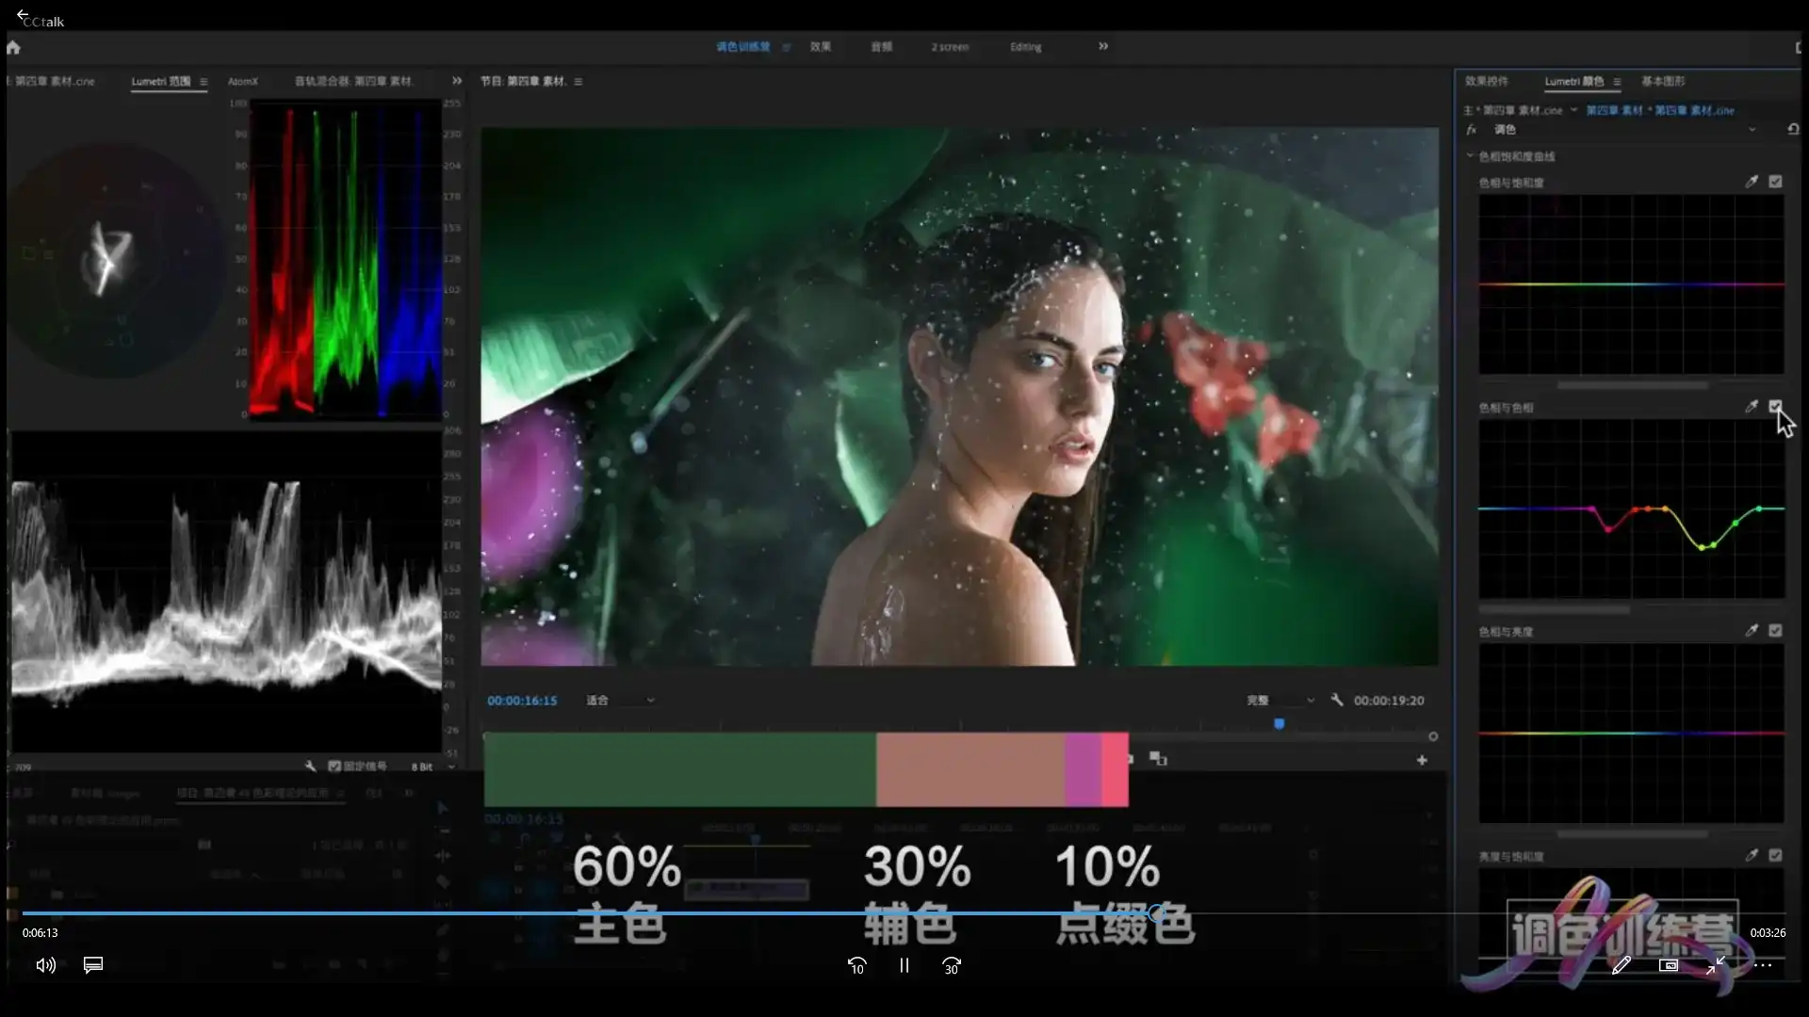This screenshot has width=1809, height=1017.
Task: Click the 00:00:16:15 timecode field
Action: click(x=522, y=701)
